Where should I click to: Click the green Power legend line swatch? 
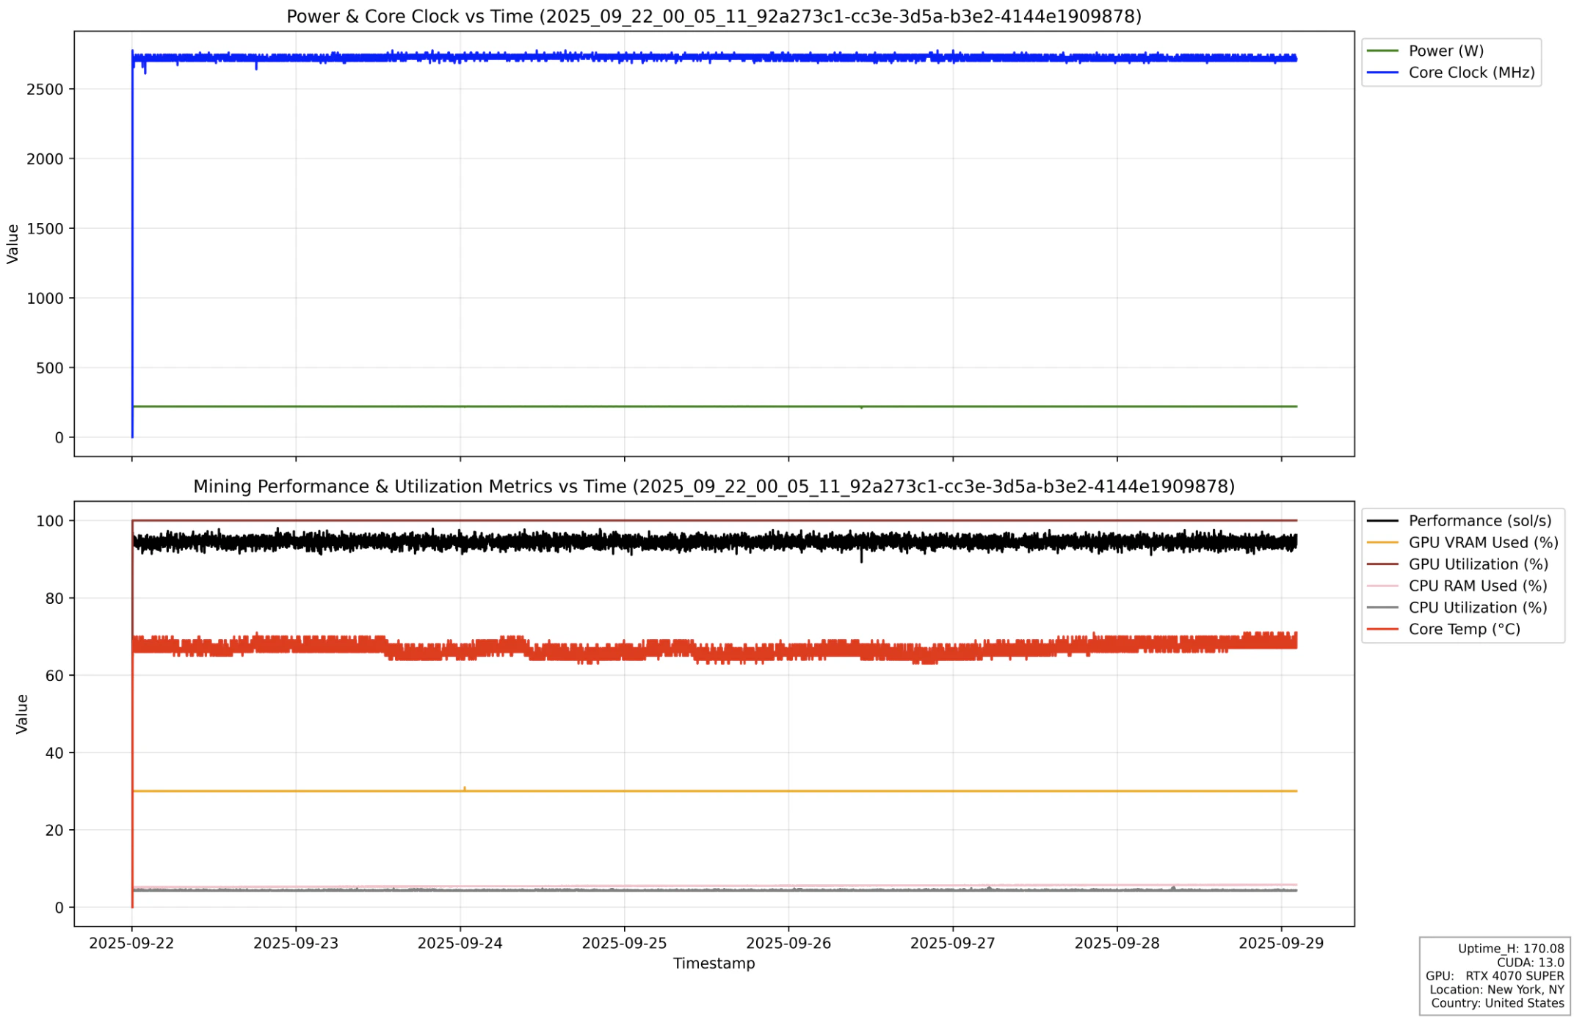(x=1382, y=51)
